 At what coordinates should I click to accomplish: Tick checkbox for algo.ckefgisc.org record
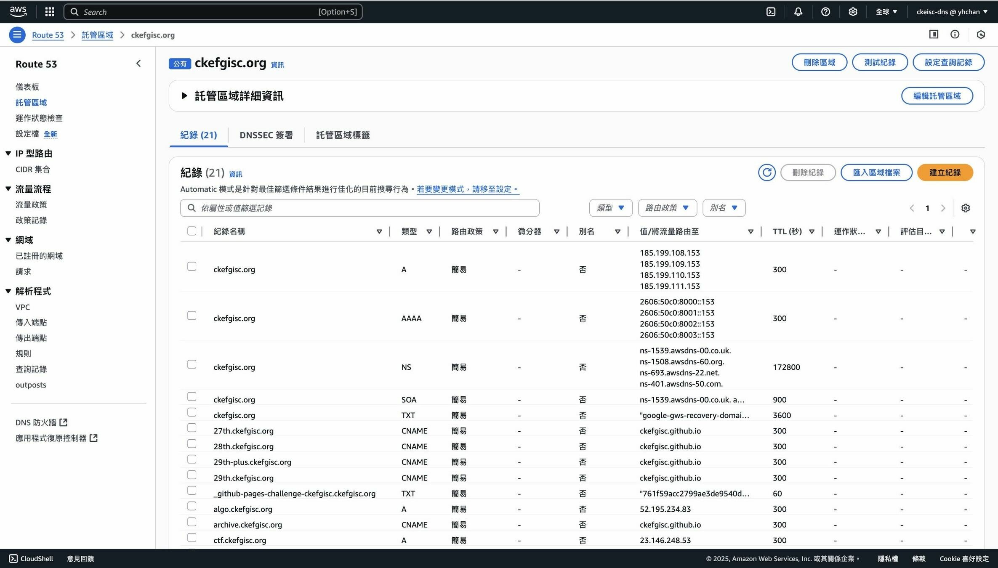coord(192,506)
